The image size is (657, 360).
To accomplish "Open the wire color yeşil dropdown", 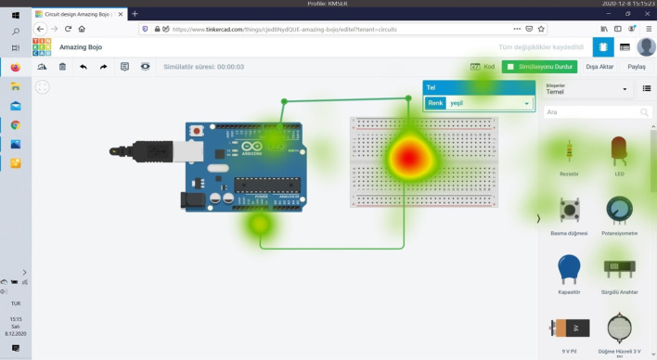I will coord(489,103).
